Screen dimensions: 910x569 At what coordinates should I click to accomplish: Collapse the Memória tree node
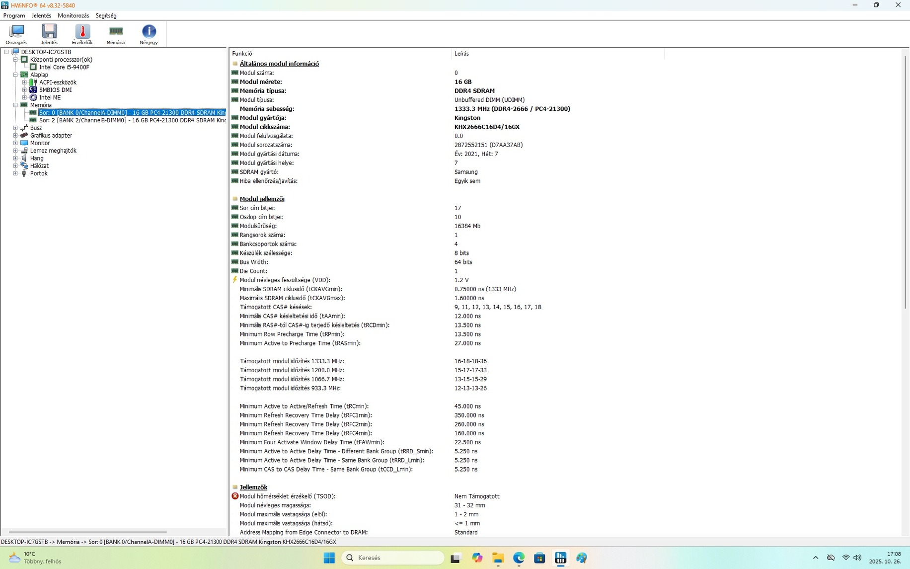(x=15, y=105)
